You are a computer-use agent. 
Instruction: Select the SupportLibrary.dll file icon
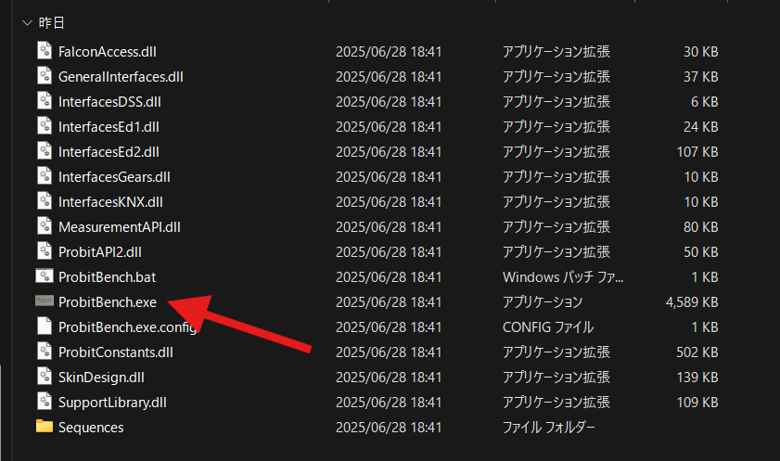pyautogui.click(x=45, y=402)
